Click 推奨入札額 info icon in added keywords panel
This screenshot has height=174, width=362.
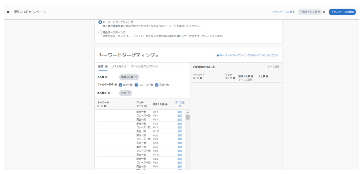pos(252,76)
